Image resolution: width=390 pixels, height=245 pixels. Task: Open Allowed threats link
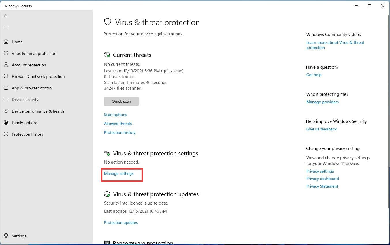[x=118, y=124]
